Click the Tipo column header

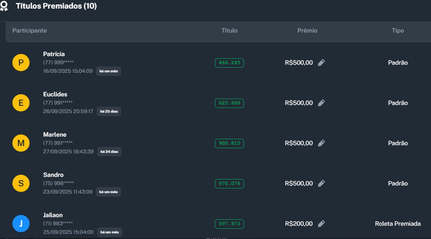pyautogui.click(x=398, y=31)
